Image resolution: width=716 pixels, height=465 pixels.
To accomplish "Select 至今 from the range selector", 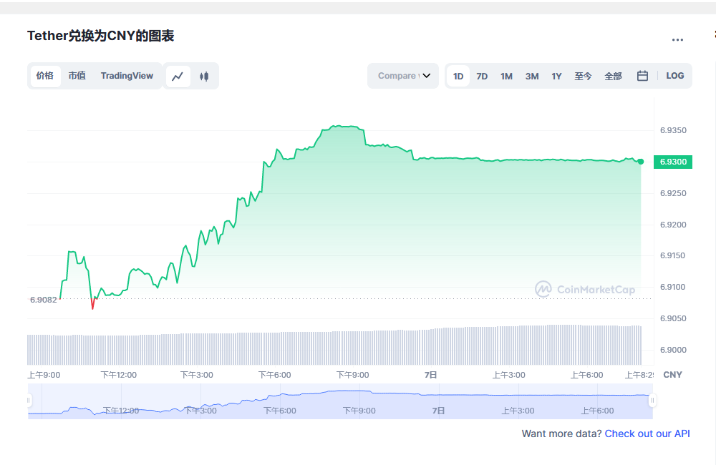I will pos(583,75).
